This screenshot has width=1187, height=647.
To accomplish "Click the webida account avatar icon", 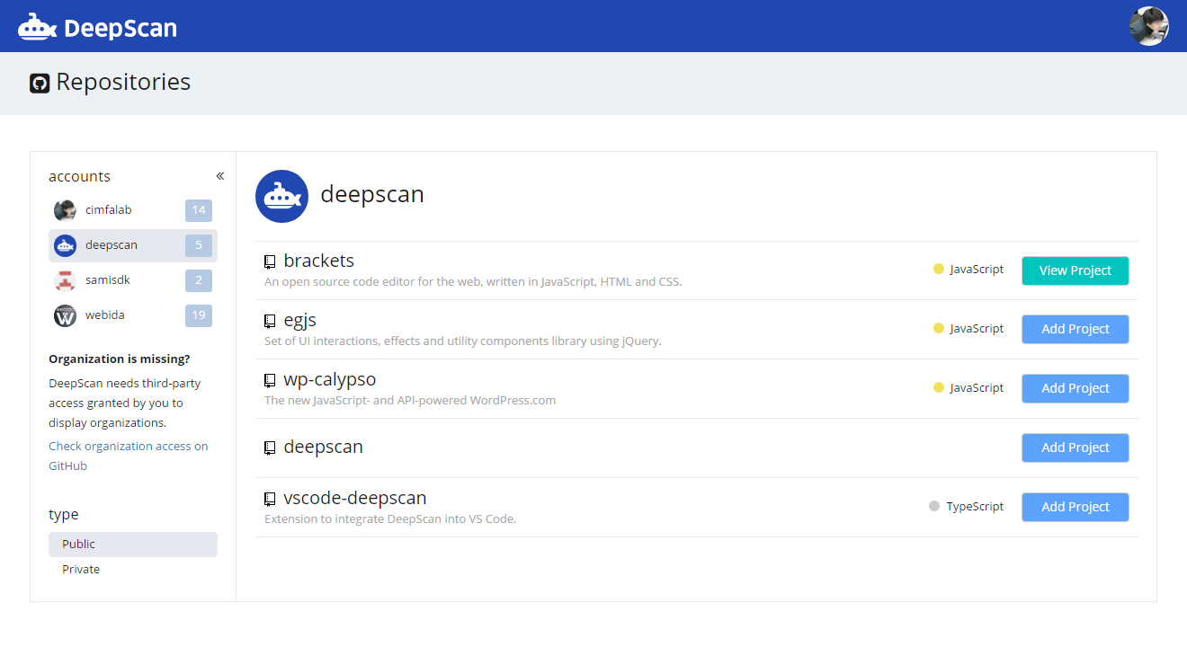I will click(65, 315).
